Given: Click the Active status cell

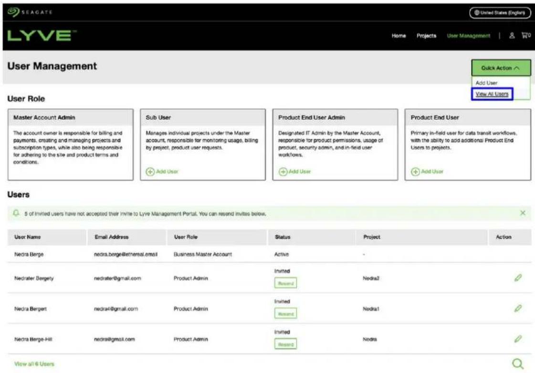Looking at the screenshot, I should (x=282, y=254).
